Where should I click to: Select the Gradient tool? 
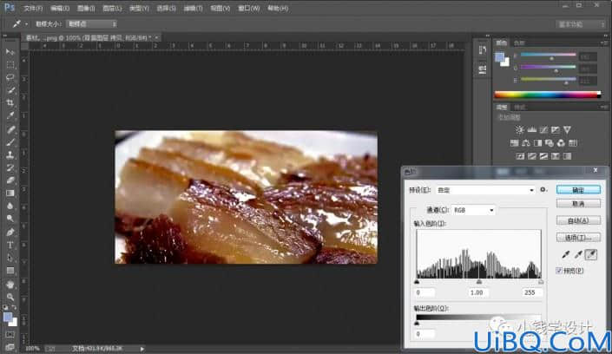[10, 193]
